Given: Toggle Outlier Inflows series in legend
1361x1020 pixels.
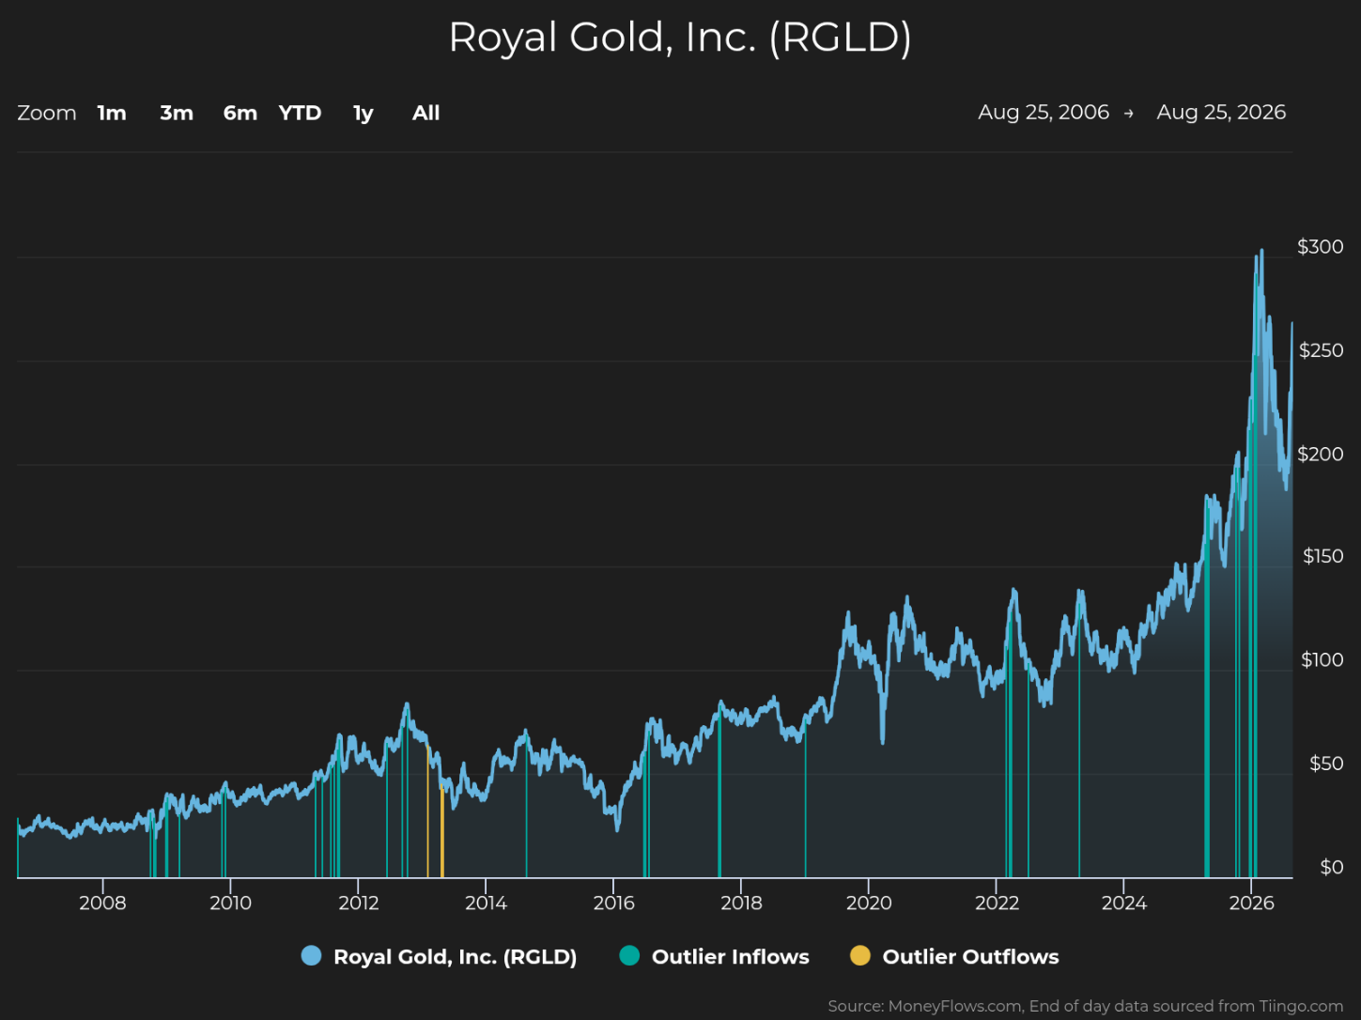Looking at the screenshot, I should pyautogui.click(x=714, y=956).
